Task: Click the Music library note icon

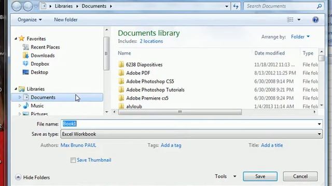Action: click(x=26, y=105)
